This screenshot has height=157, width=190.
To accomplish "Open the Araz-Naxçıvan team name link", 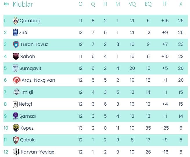I will 38,80.
